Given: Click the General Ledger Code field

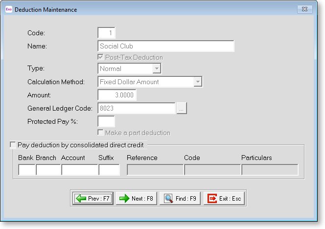Looking at the screenshot, I should 137,109.
